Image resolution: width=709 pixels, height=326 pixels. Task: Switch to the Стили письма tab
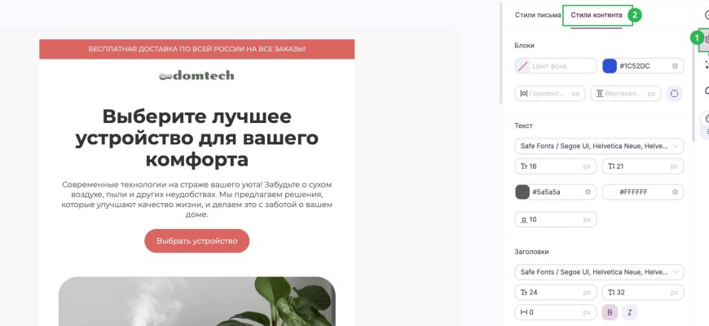pos(538,15)
